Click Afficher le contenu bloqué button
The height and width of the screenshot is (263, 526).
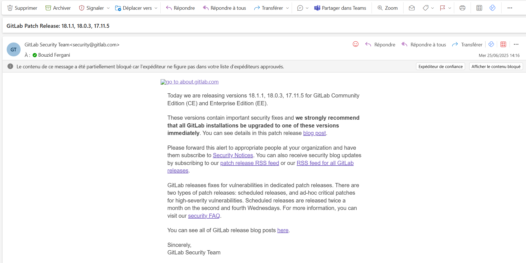click(496, 67)
